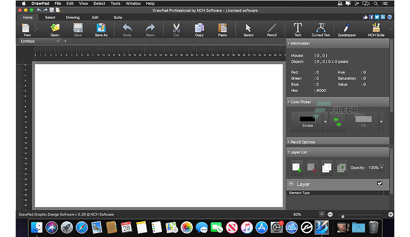Switch to the Edit ribbon tab

click(95, 18)
